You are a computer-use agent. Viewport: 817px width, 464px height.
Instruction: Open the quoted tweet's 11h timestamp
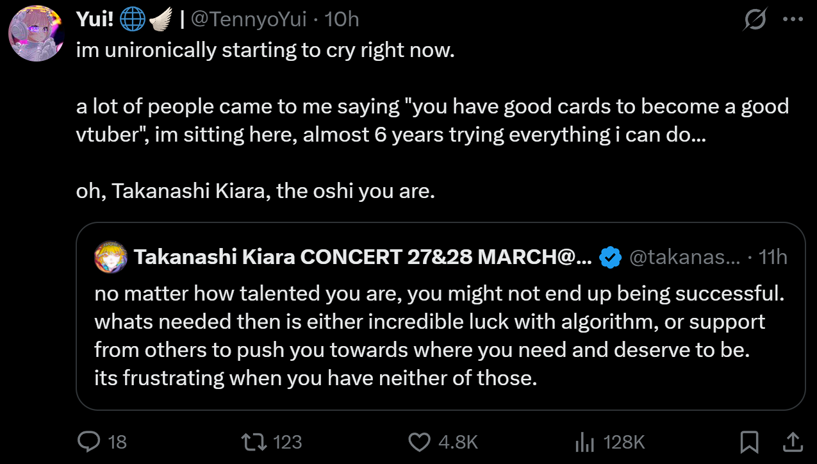(x=773, y=258)
